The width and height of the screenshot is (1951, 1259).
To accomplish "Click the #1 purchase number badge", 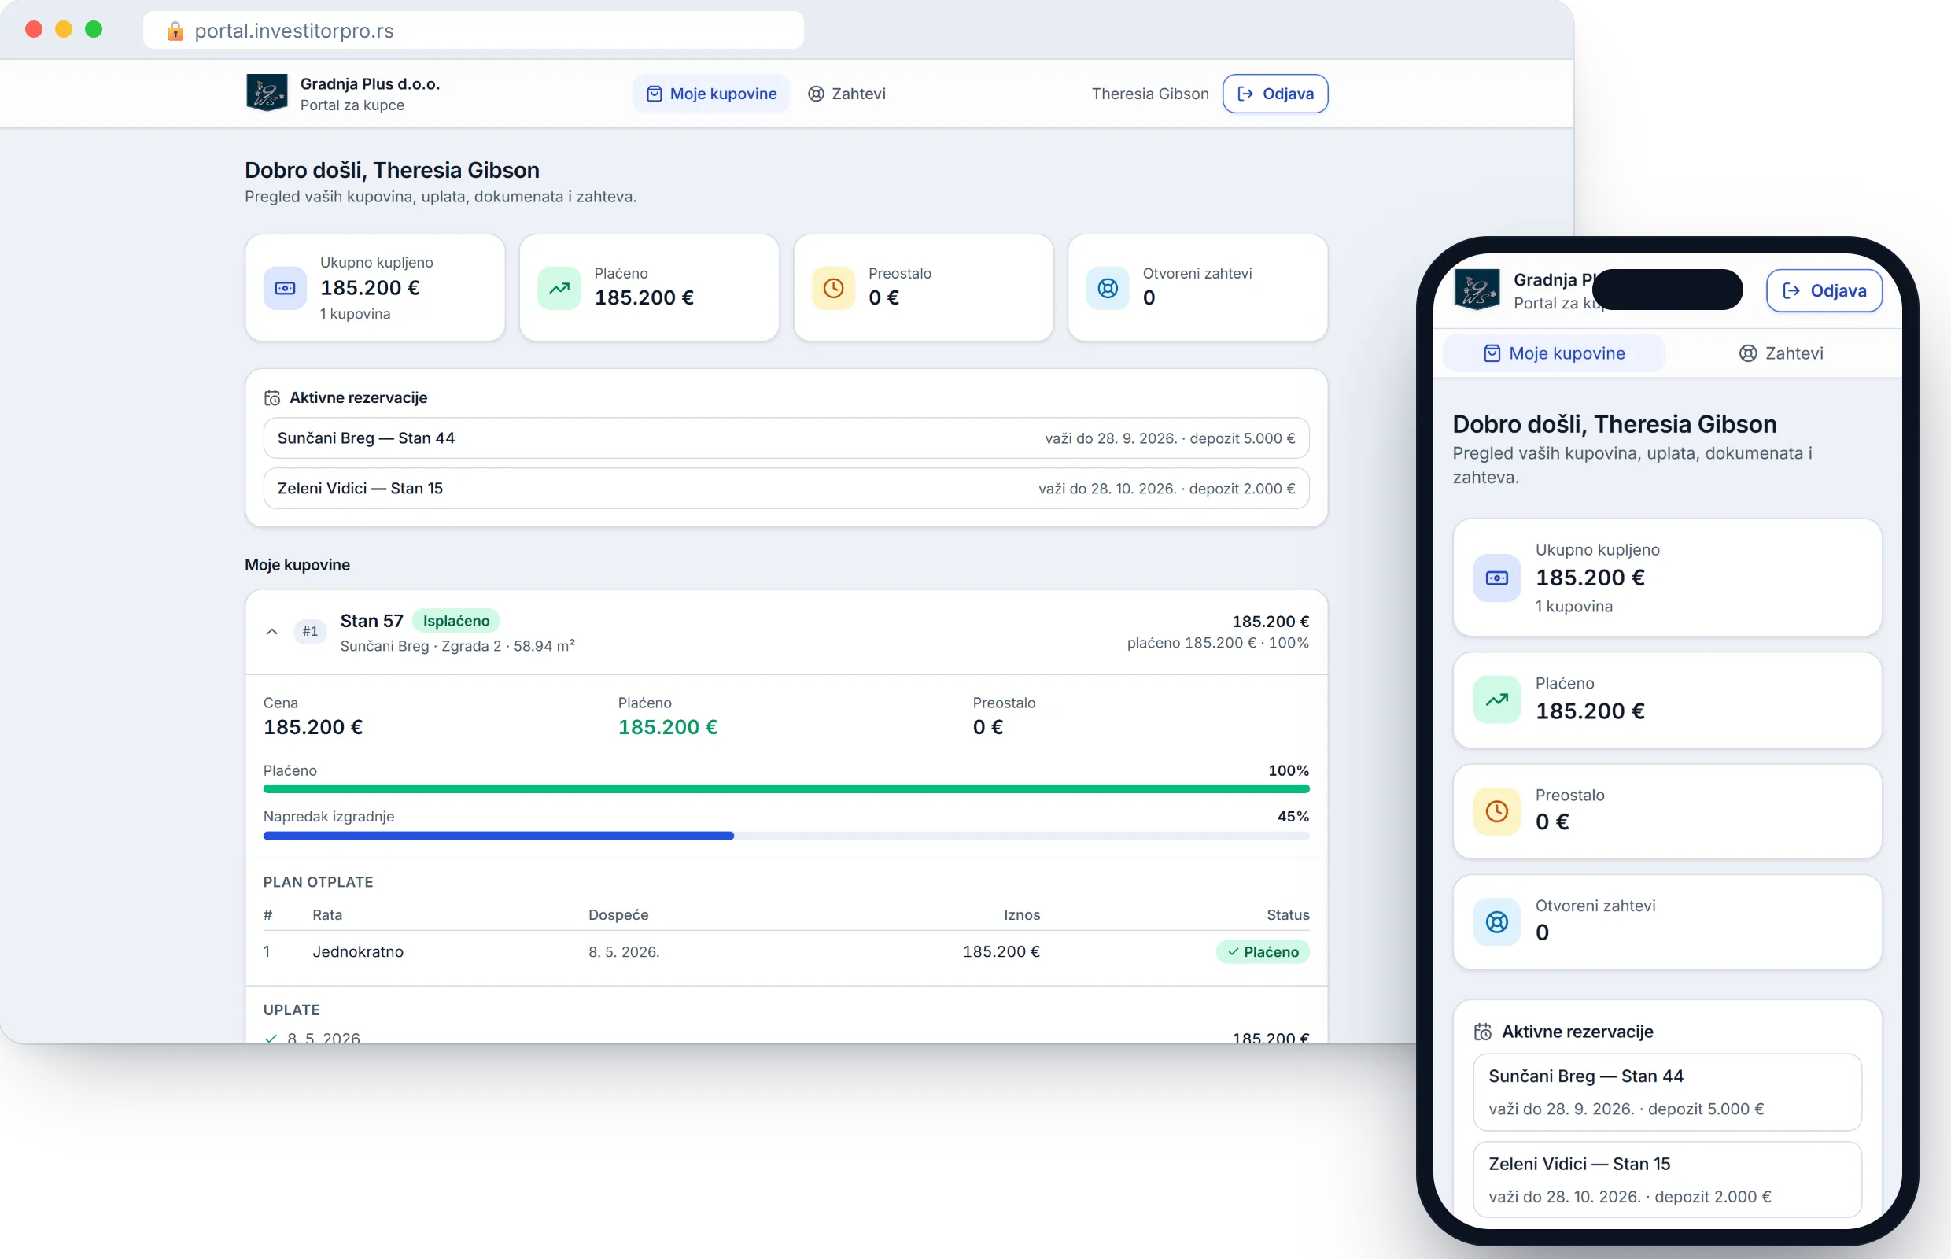I will (310, 631).
